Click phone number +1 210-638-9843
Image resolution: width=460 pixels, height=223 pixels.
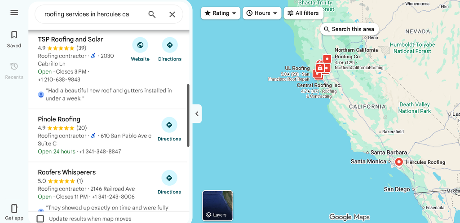[59, 80]
